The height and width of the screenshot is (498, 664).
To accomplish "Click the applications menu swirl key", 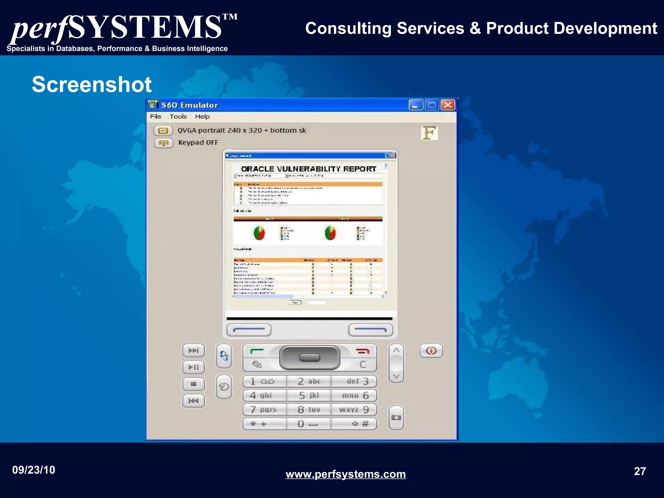I will (224, 356).
